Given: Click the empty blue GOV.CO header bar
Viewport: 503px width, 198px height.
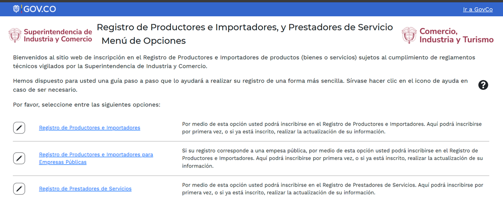Looking at the screenshot, I should (253, 9).
